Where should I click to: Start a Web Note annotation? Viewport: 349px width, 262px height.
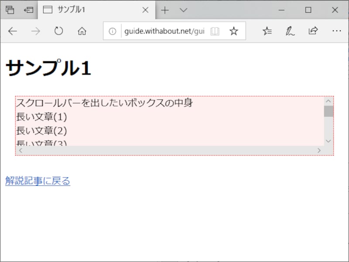tap(288, 31)
